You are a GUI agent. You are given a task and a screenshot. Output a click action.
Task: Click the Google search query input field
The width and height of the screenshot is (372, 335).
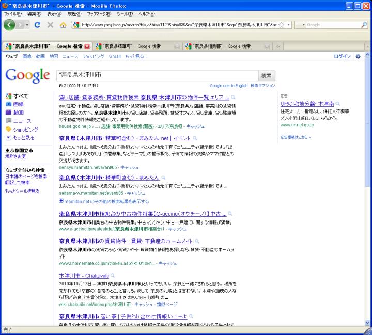[156, 76]
